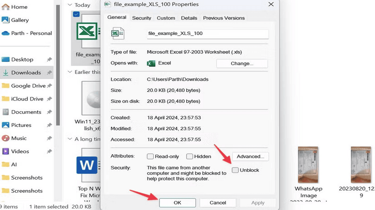Click the Excel icon beside Opens with

coord(151,63)
